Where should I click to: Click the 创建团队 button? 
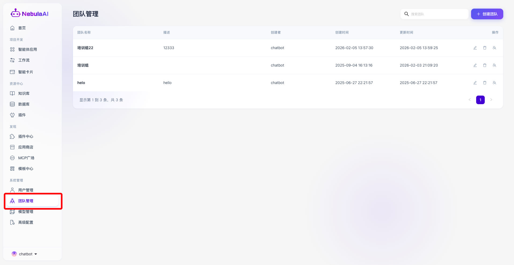click(x=487, y=14)
